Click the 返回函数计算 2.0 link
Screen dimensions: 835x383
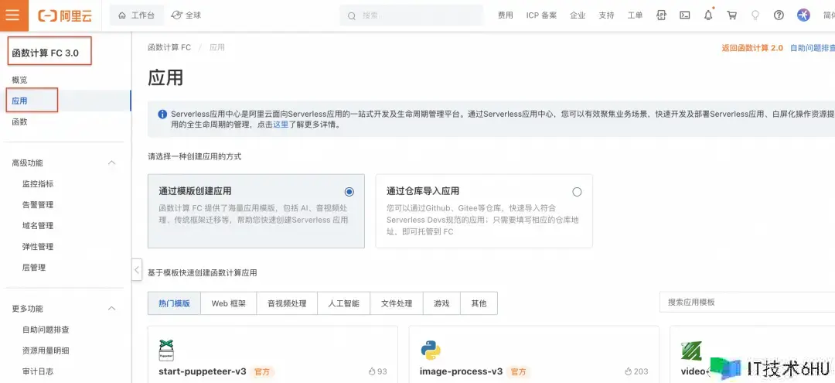pyautogui.click(x=751, y=48)
